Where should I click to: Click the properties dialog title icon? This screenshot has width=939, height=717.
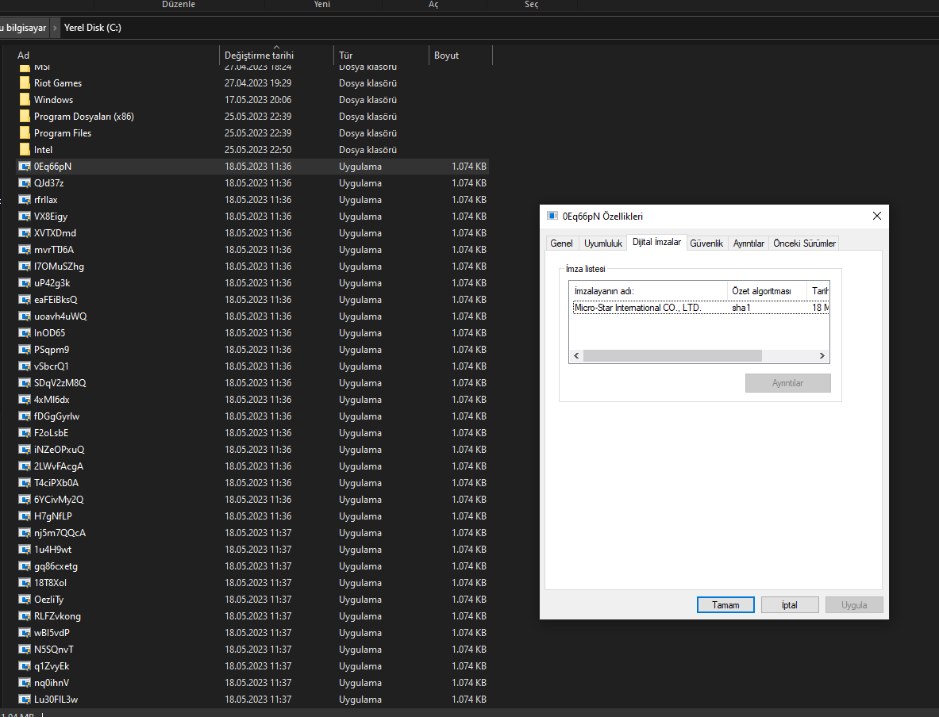[x=552, y=216]
